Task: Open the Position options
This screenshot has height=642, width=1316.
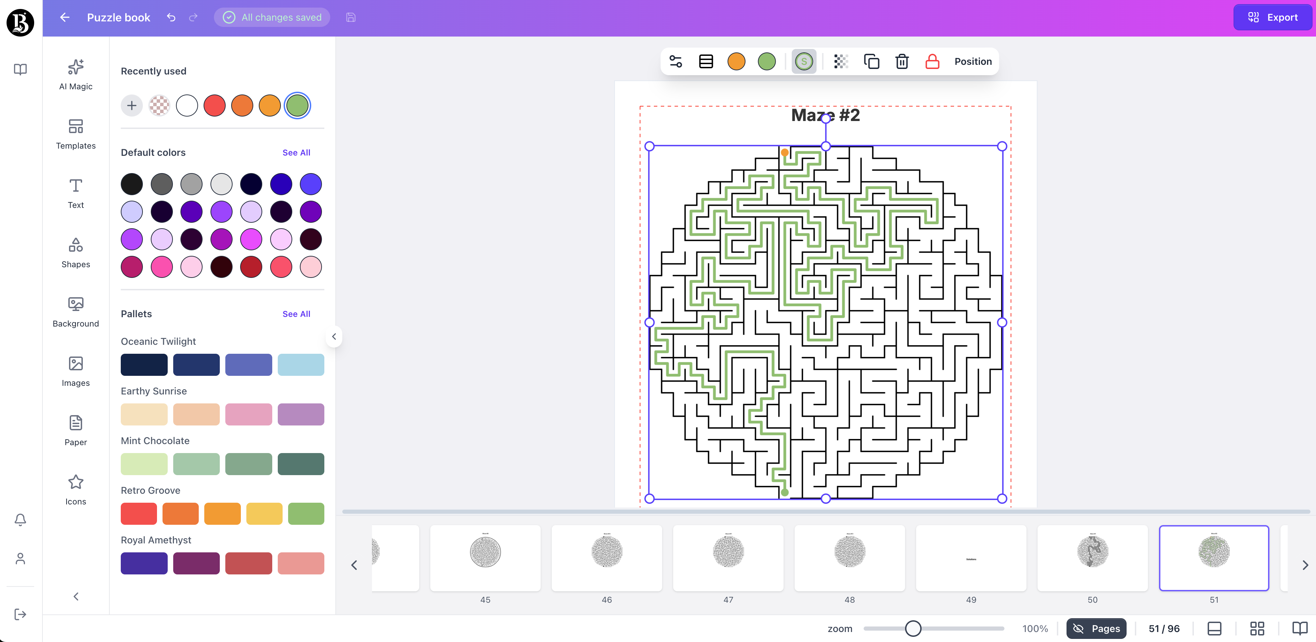Action: click(973, 61)
